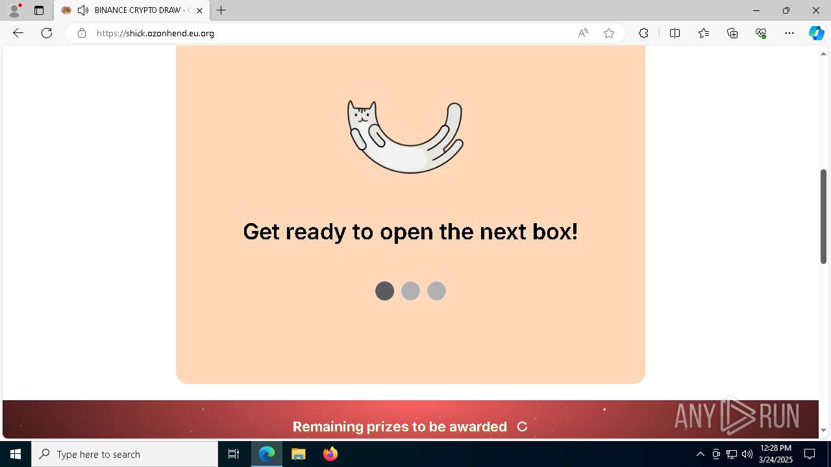
Task: Activate the Read aloud icon
Action: pyautogui.click(x=583, y=33)
